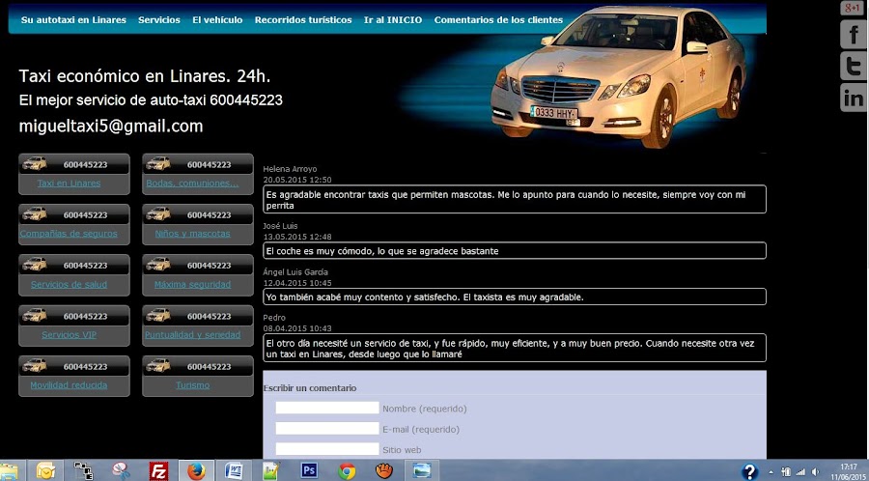This screenshot has height=481, width=869.
Task: Open the chart editor taskbar icon
Action: point(271,471)
